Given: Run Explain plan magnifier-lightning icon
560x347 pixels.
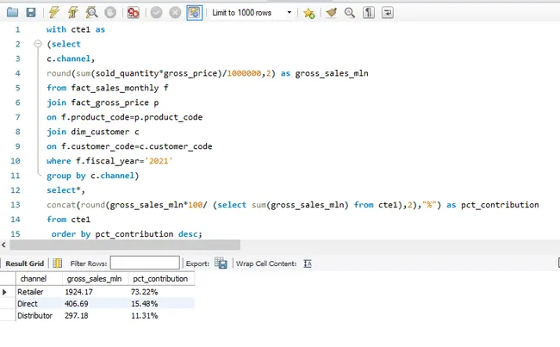Looking at the screenshot, I should click(92, 13).
